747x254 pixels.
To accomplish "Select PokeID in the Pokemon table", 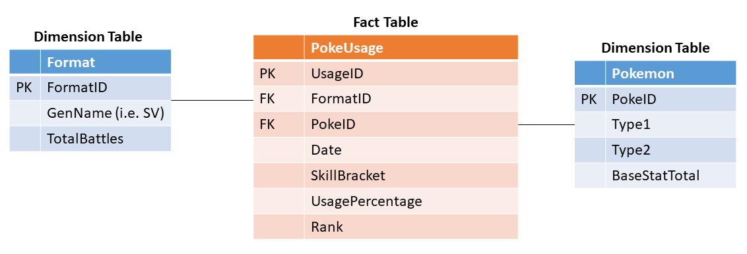I will point(655,99).
